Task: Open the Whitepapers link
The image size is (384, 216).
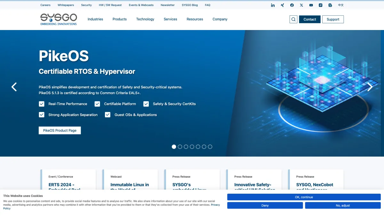Action: (x=66, y=5)
